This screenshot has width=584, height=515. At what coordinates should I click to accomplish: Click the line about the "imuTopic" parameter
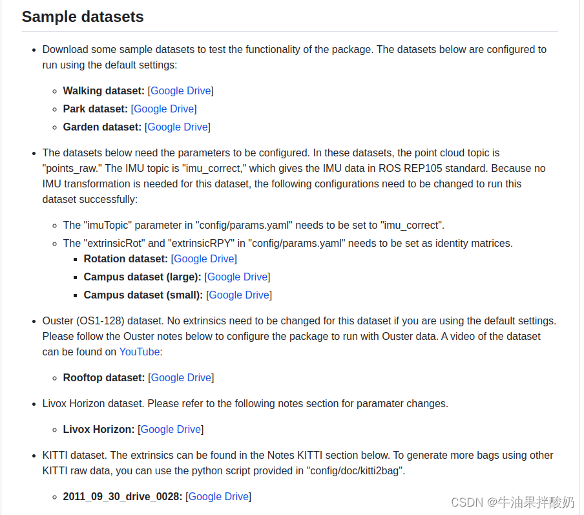tap(254, 226)
